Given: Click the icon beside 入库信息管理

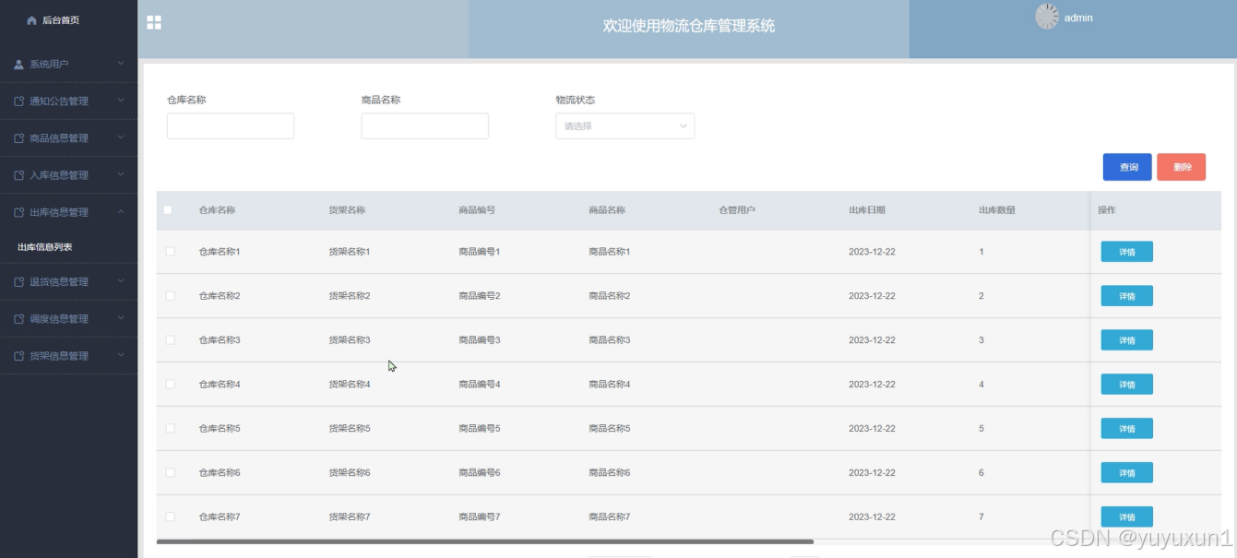Looking at the screenshot, I should (20, 174).
